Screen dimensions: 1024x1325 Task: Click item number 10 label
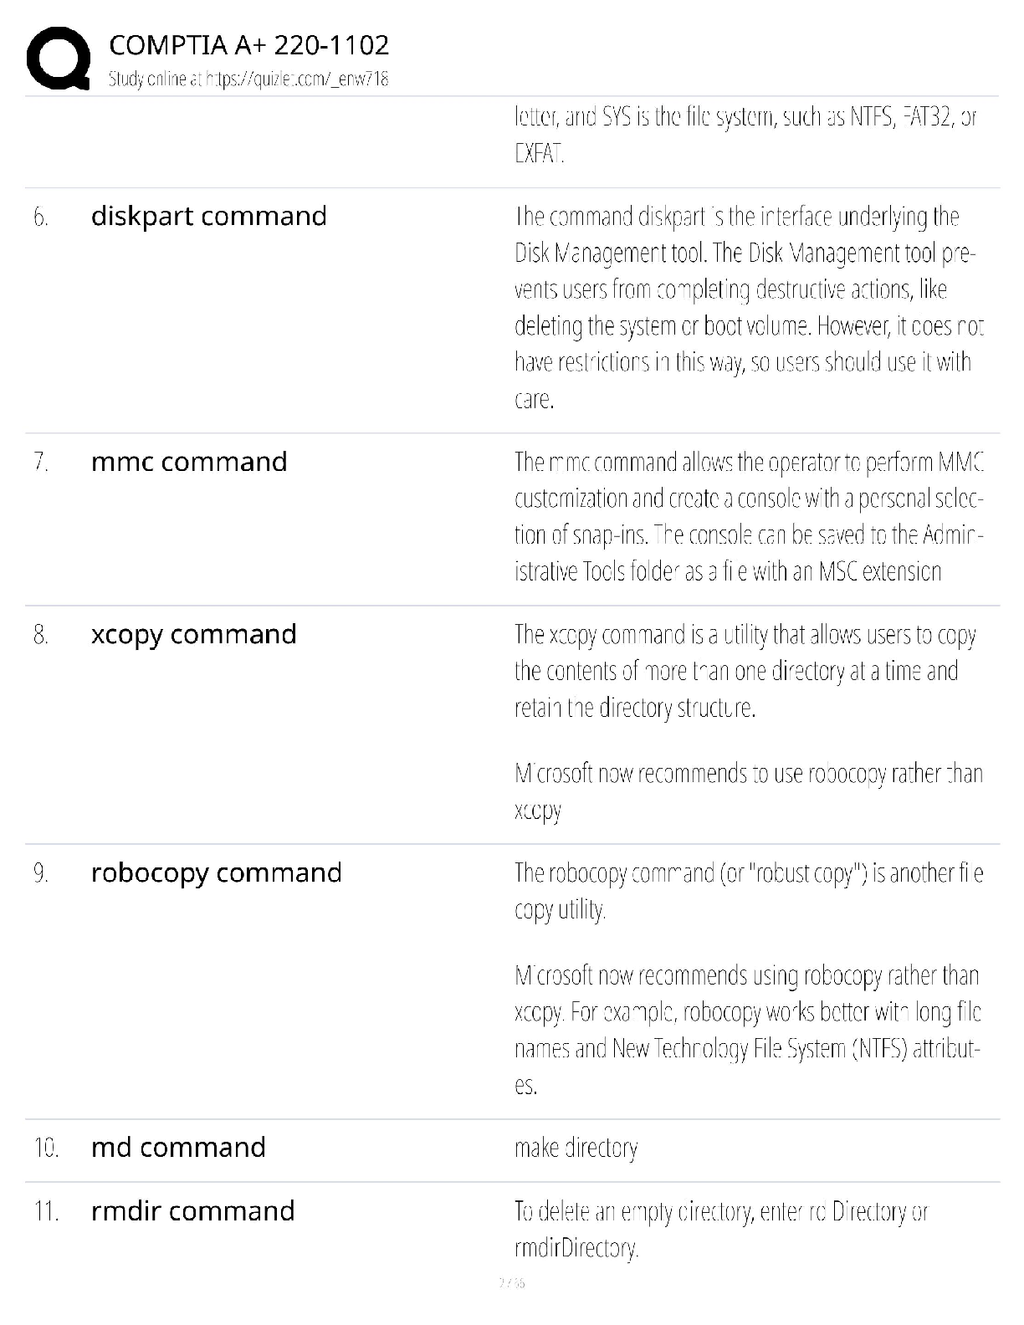tap(46, 1148)
